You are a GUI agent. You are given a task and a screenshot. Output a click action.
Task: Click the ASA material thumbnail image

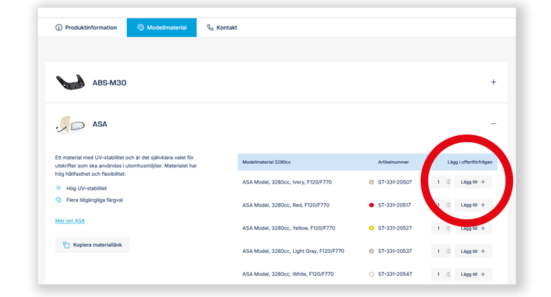[x=70, y=125]
